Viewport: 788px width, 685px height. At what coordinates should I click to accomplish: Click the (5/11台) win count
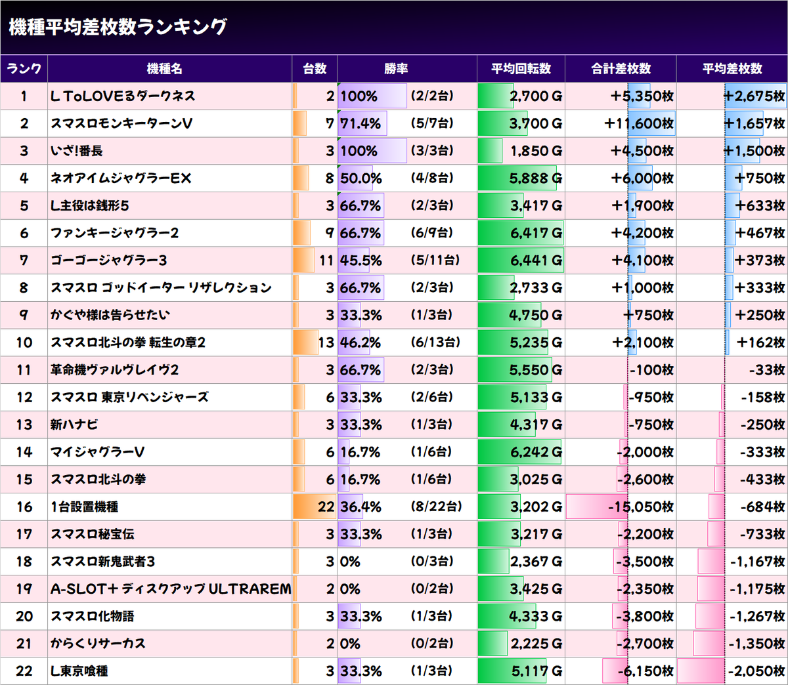tap(435, 260)
